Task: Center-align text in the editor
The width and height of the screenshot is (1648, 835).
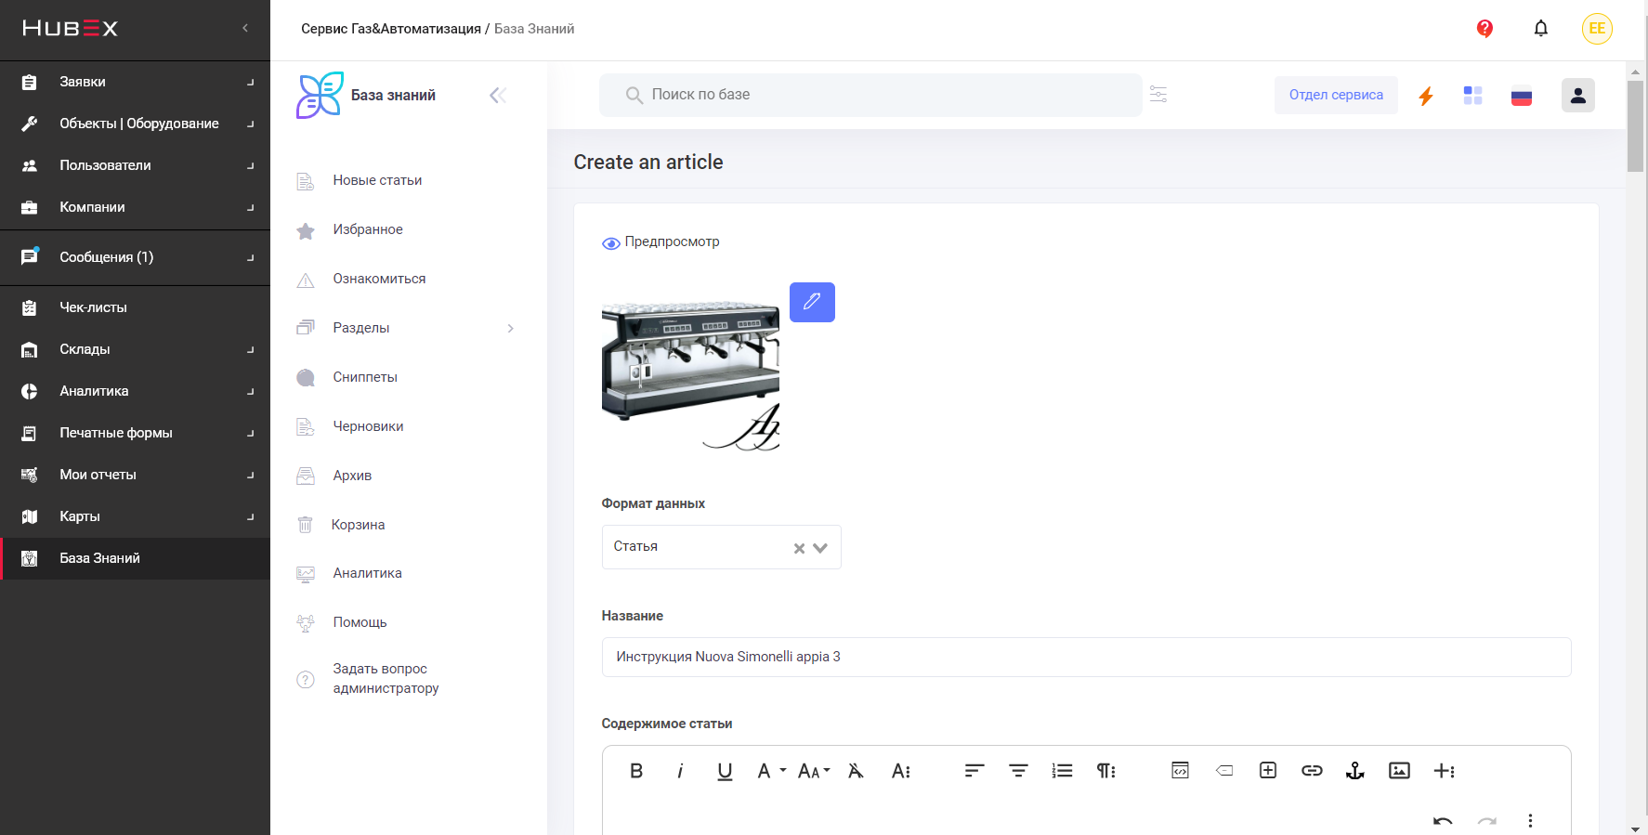Action: 1018,771
